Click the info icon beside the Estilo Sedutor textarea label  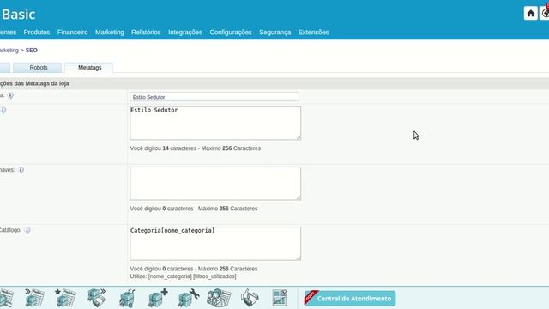click(x=3, y=110)
